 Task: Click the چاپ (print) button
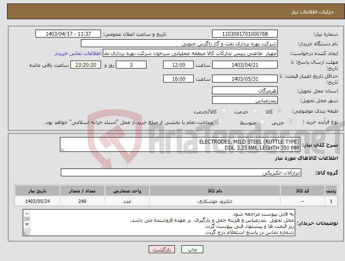[x=192, y=249]
